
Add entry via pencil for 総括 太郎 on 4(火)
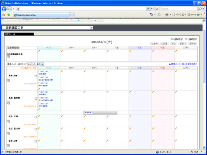pyautogui.click(x=39, y=116)
